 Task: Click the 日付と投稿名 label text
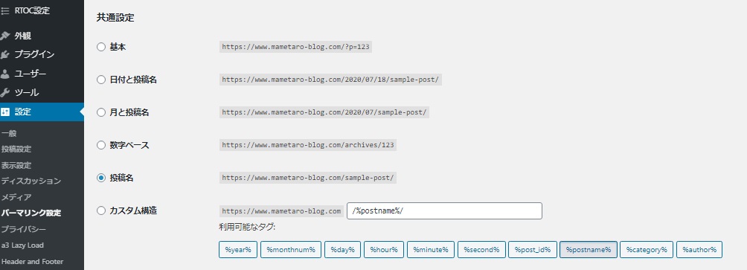click(x=133, y=80)
